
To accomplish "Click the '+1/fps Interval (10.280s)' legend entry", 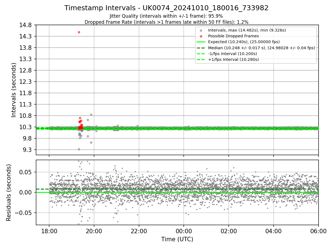I will [x=233, y=59].
